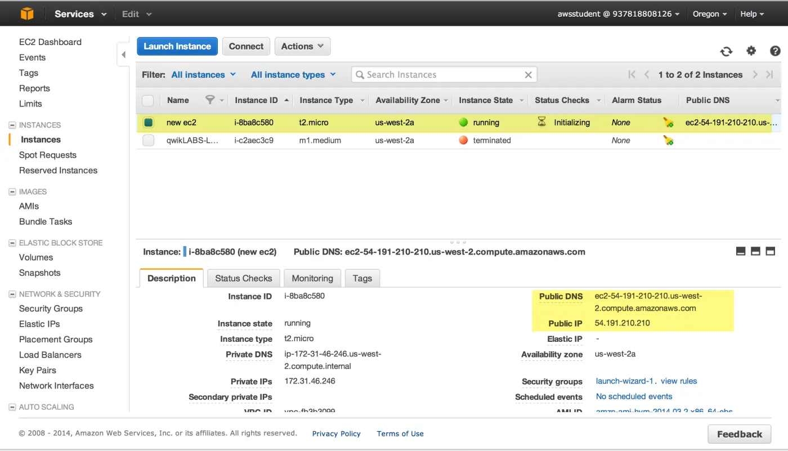Click the green running state indicator
This screenshot has width=788, height=451.
click(463, 122)
